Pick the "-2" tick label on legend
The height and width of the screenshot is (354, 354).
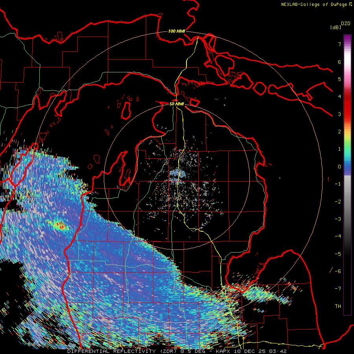[338, 202]
